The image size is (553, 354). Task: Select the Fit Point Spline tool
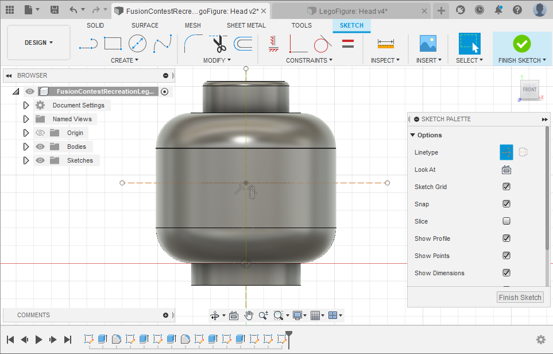tap(163, 44)
